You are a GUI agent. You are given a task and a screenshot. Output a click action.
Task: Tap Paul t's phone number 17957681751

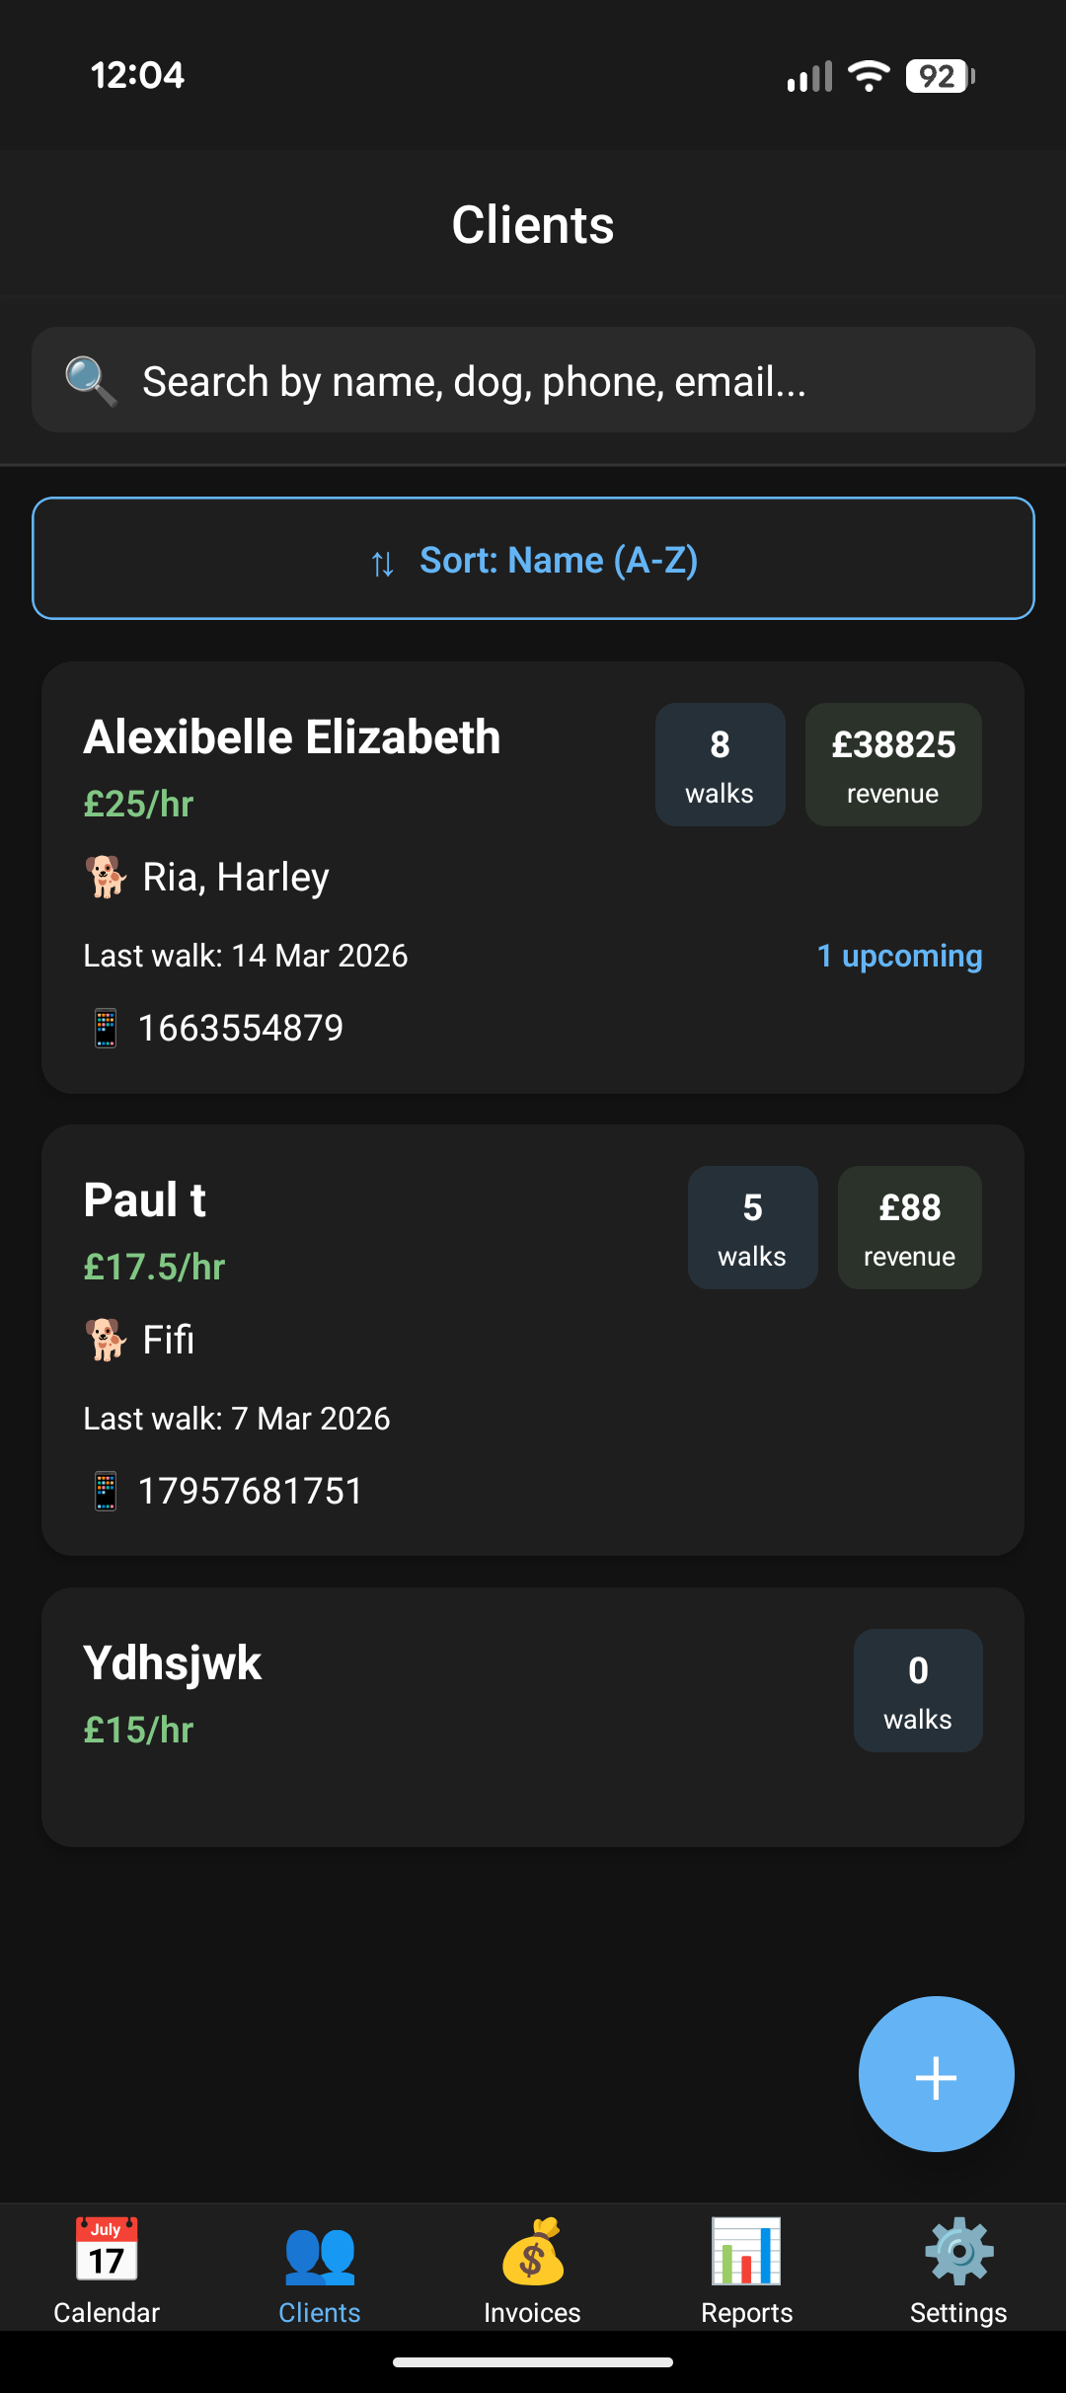(251, 1491)
